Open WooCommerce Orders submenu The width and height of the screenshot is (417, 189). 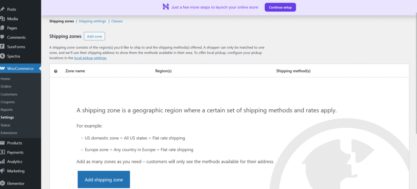[x=6, y=86]
